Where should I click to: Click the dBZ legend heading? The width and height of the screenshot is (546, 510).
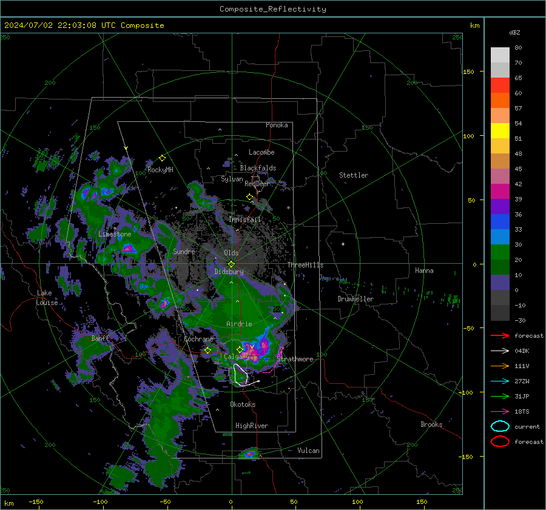click(x=514, y=32)
